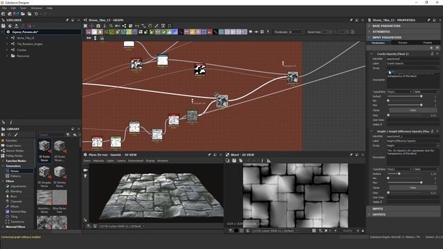Expand the Resources folder tree item
Image resolution: width=443 pixels, height=249 pixels.
click(x=7, y=56)
